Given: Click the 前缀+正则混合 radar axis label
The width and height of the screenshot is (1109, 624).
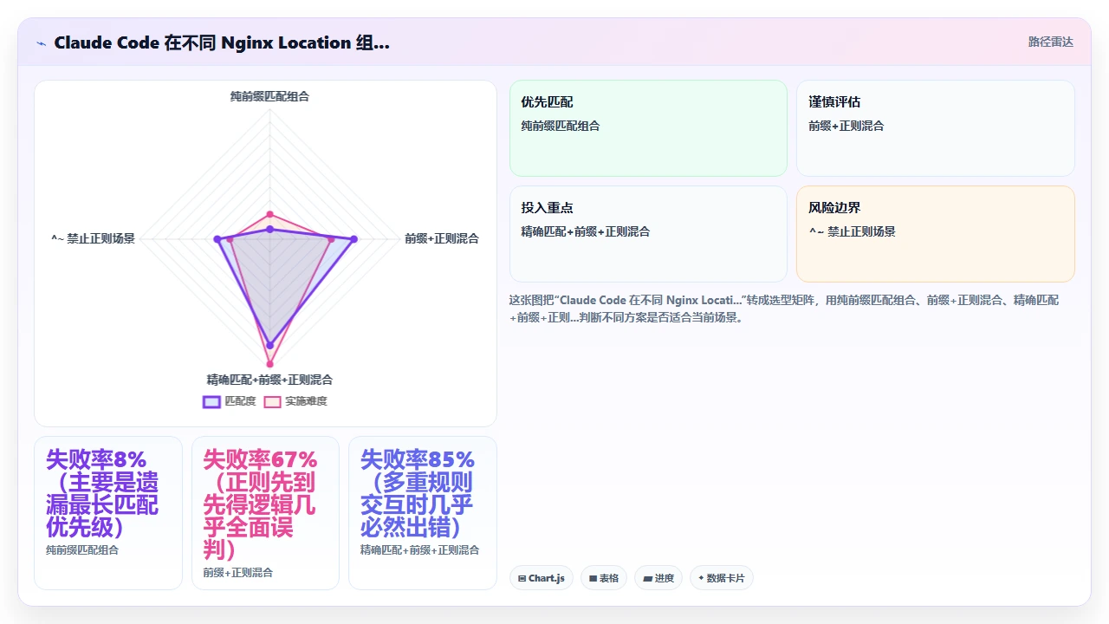Looking at the screenshot, I should click(442, 238).
